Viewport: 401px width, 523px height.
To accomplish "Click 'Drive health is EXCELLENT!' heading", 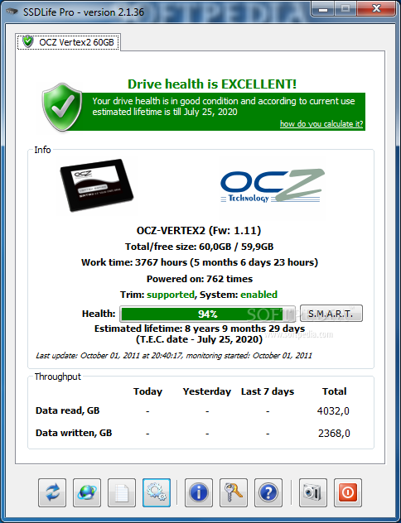I will 212,84.
